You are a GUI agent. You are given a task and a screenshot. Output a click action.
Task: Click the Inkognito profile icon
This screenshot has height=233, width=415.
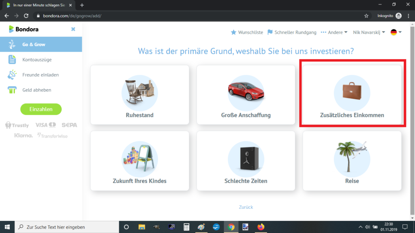click(399, 16)
